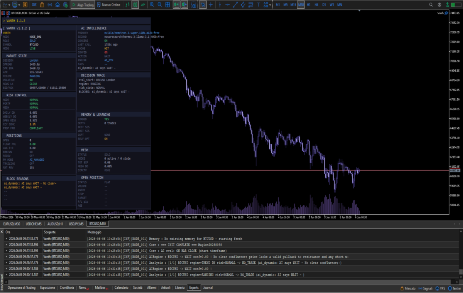Click the depth of market icon beside BTCUSD title

tap(3, 13)
